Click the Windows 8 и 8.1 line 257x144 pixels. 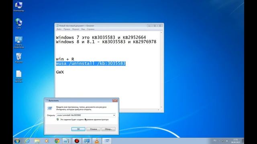pos(106,42)
